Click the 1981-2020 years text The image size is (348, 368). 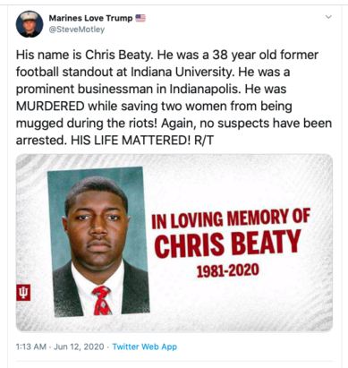228,270
